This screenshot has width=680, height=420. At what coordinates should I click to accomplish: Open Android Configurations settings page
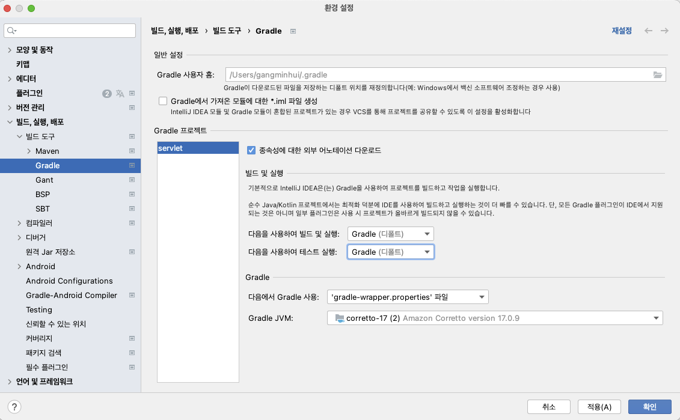(x=69, y=281)
